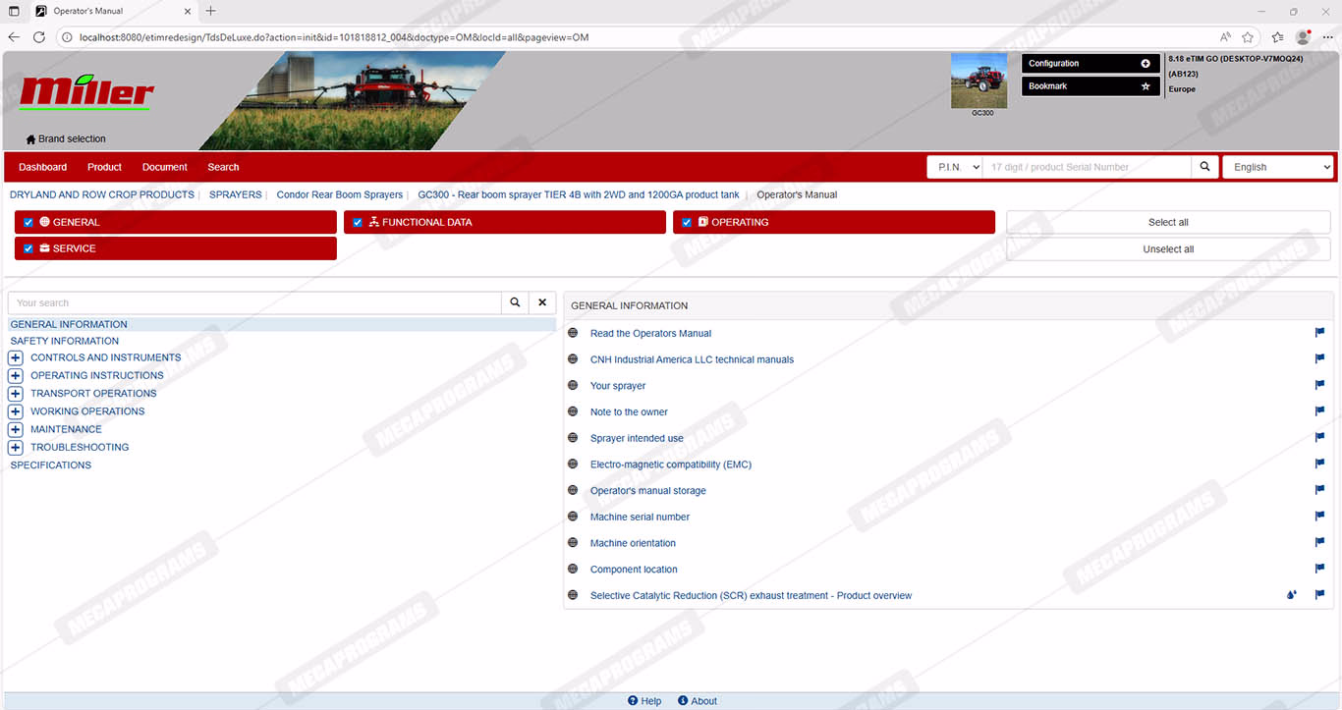Toggle the FUNCTIONAL DATA checkbox
This screenshot has width=1342, height=710.
tap(358, 223)
